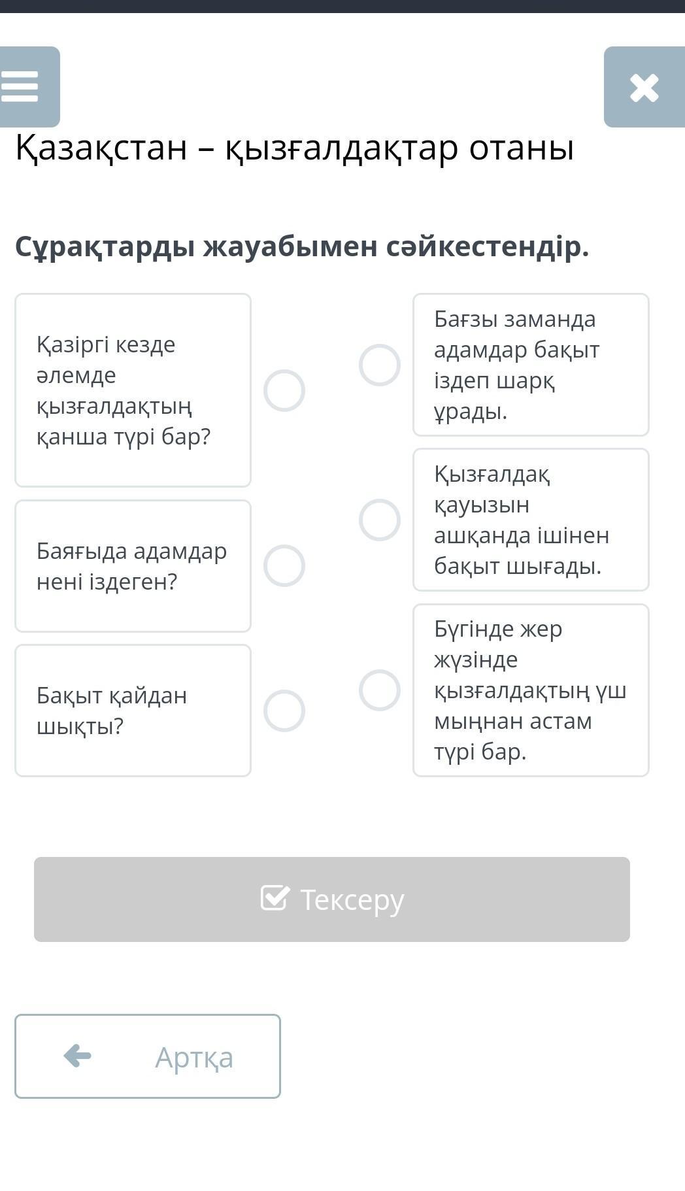This screenshot has width=685, height=1191.
Task: Select connector for "Бақыт қайдан шықты?"
Action: click(284, 711)
